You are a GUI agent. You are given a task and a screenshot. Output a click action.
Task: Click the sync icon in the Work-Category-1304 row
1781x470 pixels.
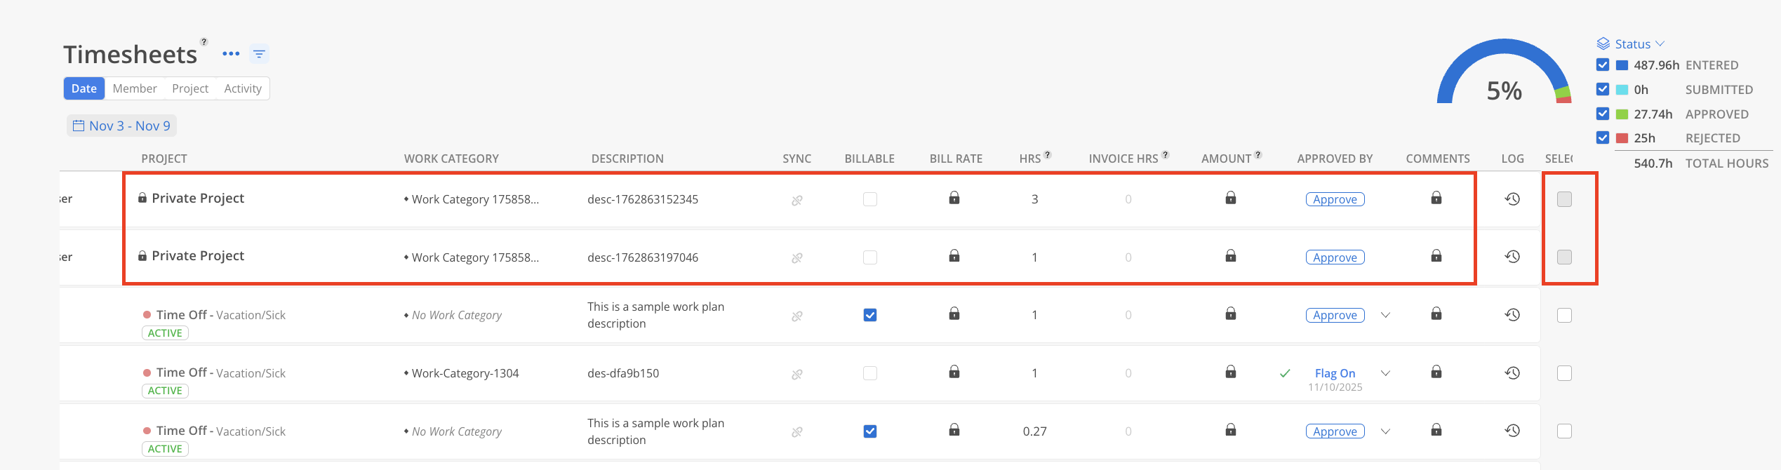797,374
